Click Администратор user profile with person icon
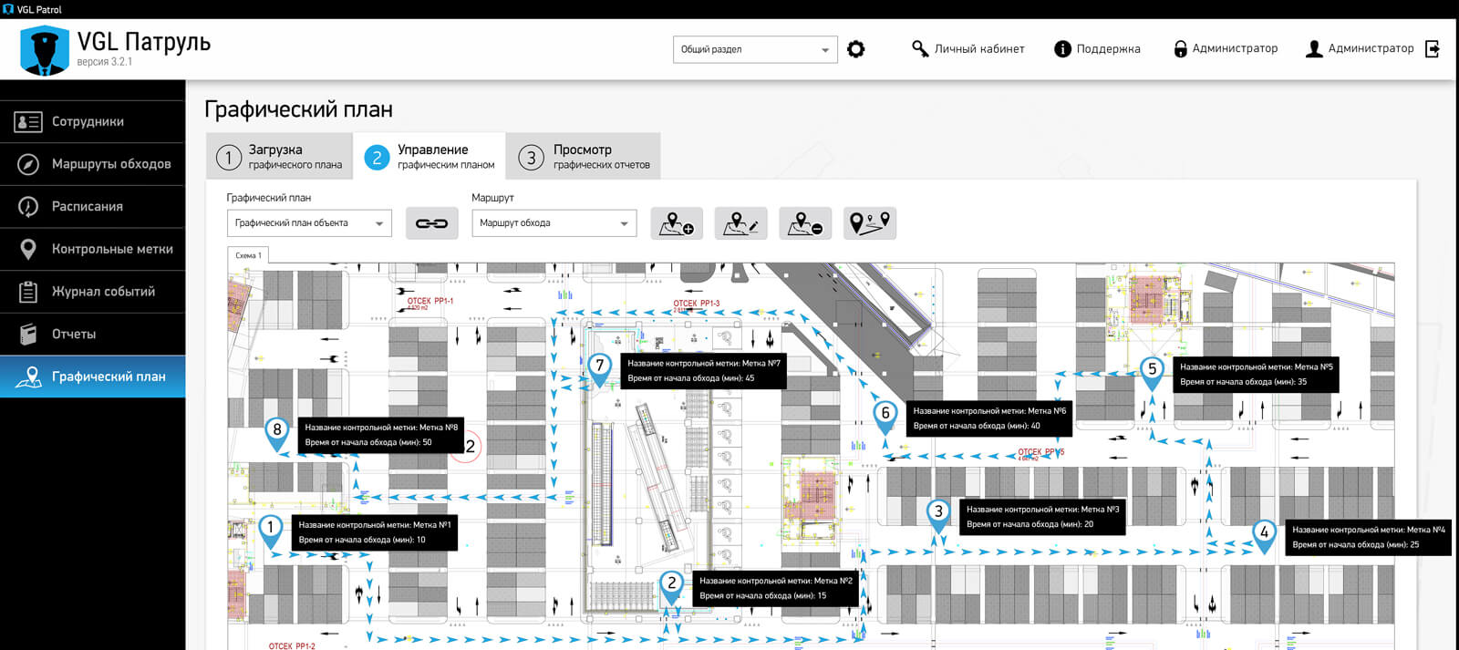 click(x=1360, y=49)
